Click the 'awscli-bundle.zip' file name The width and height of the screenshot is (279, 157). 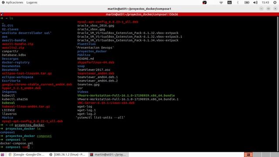[17, 44]
